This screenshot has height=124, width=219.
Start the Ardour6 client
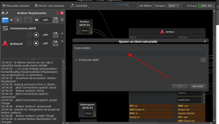coord(29,43)
